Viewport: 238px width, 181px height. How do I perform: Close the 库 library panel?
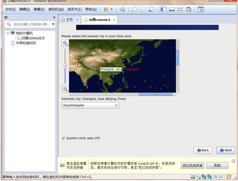click(x=54, y=17)
